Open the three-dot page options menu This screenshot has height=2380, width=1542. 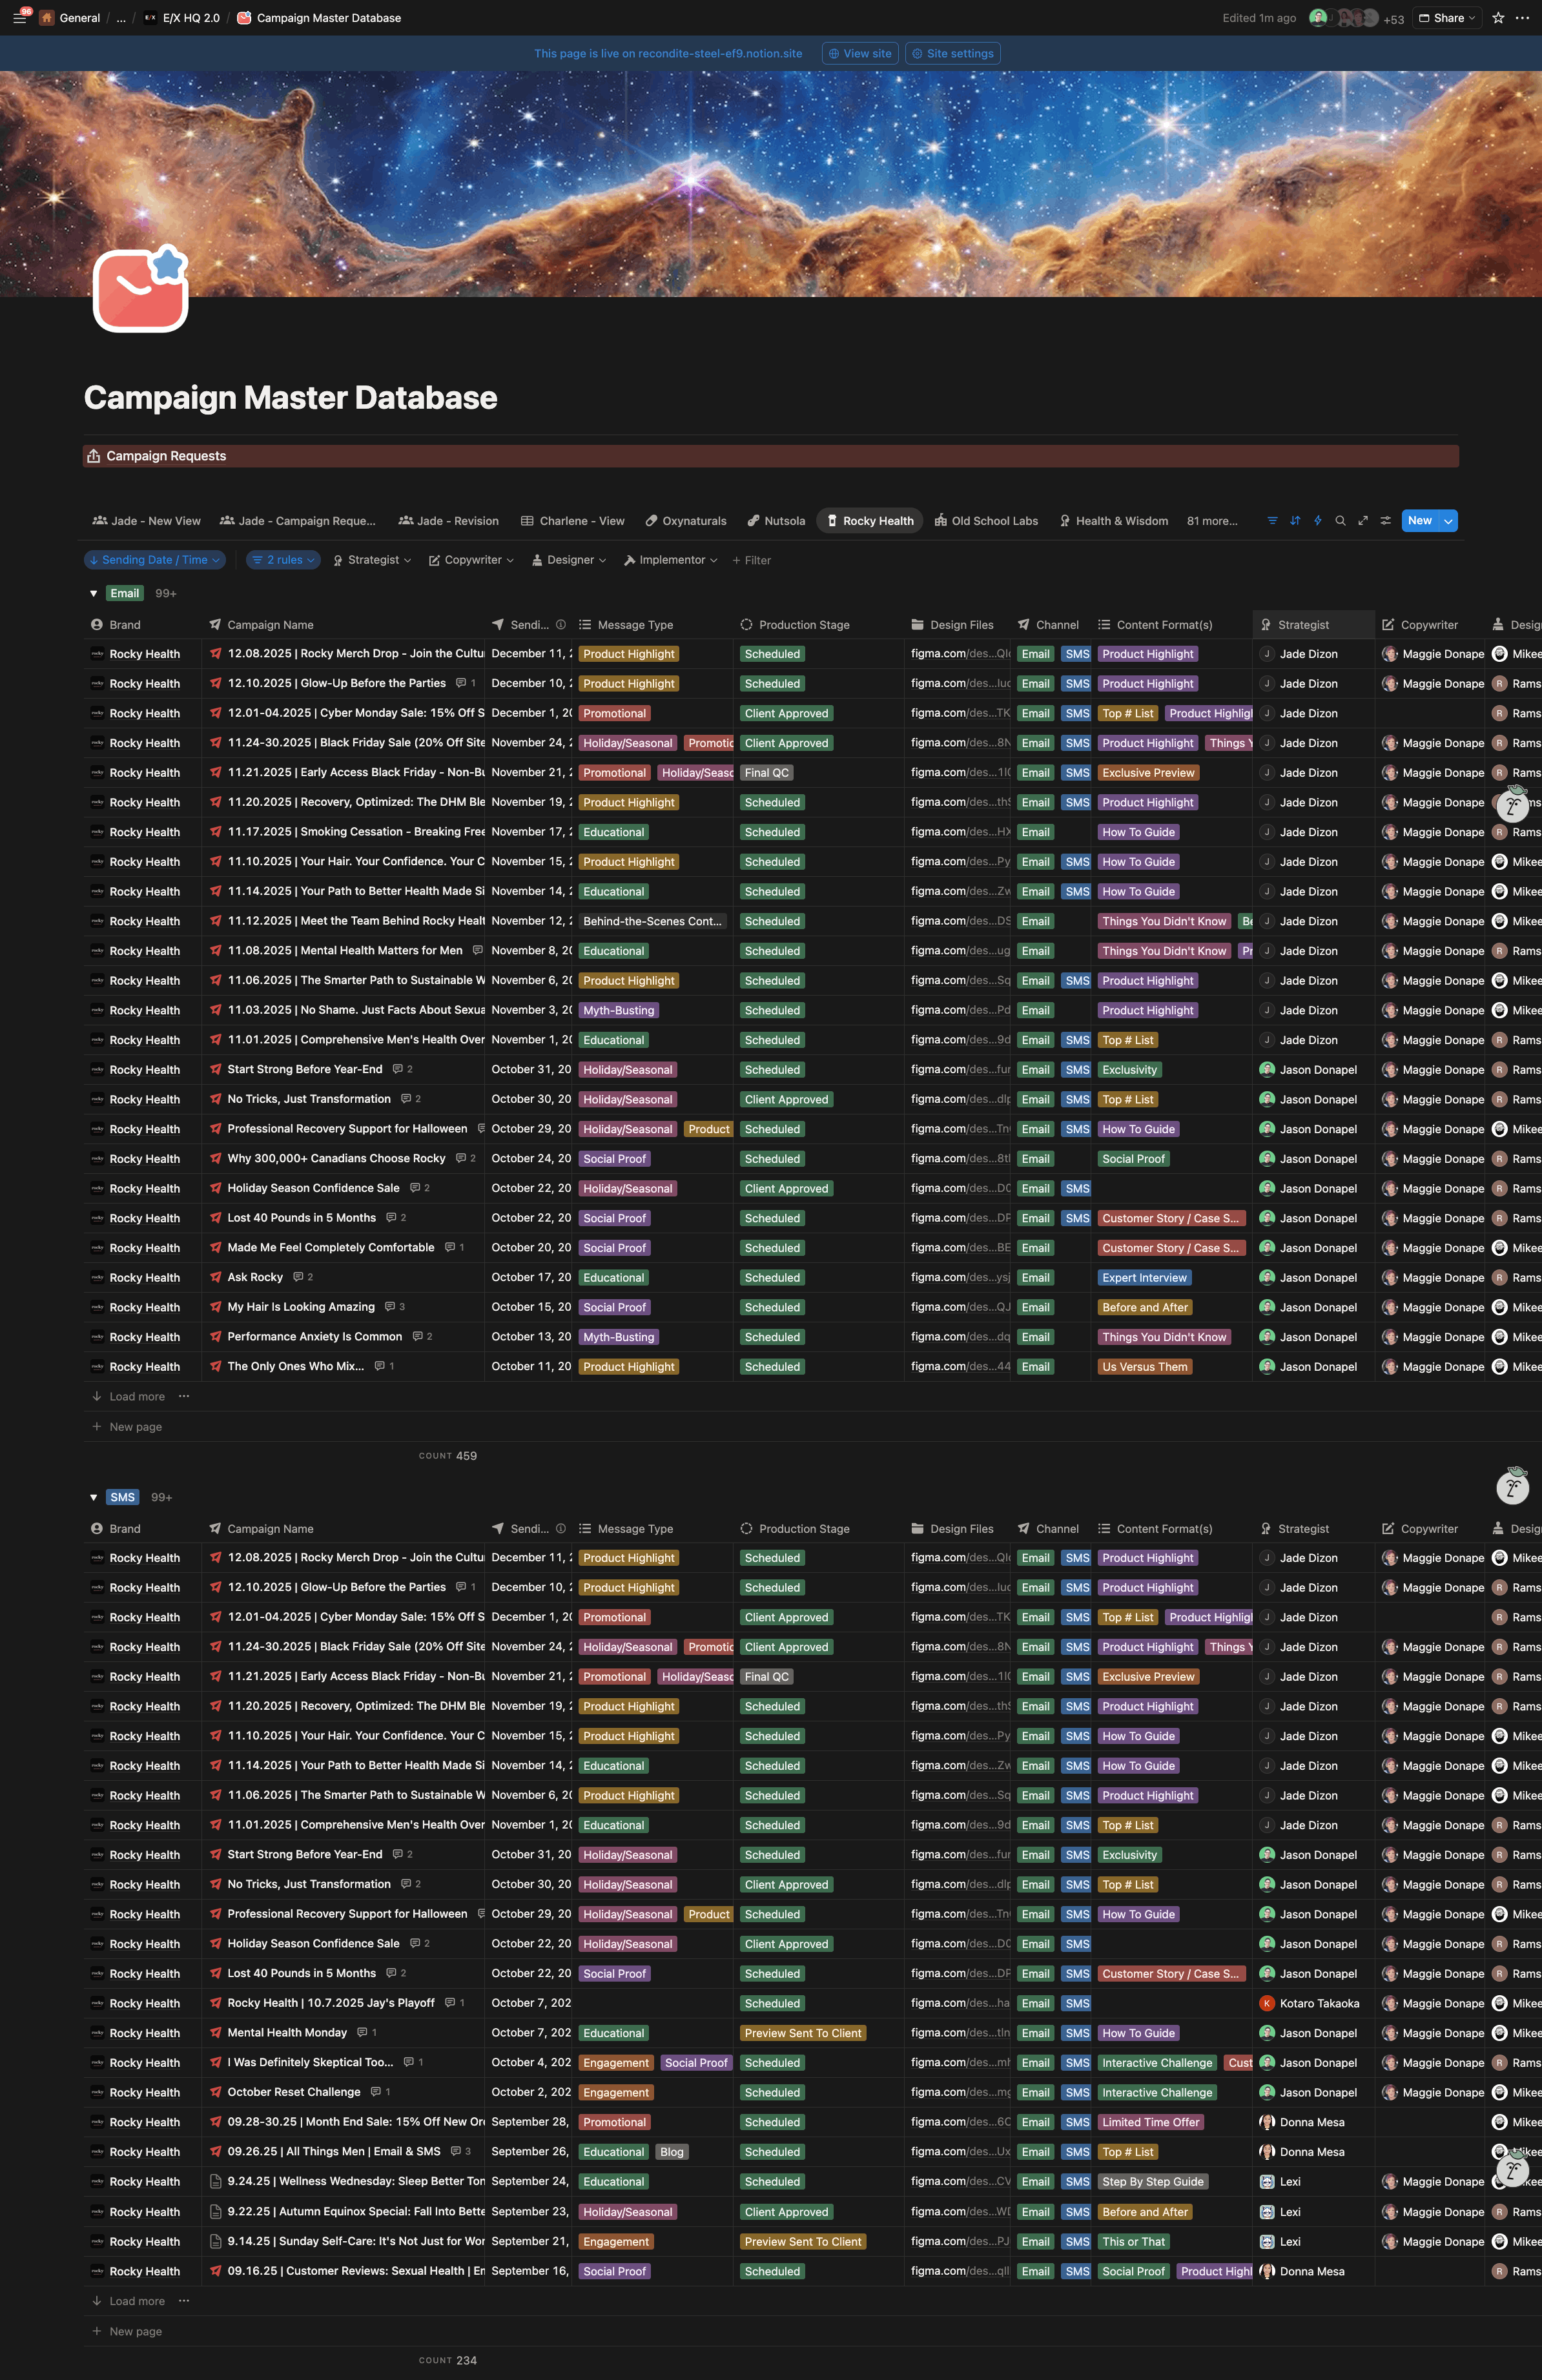[1522, 18]
